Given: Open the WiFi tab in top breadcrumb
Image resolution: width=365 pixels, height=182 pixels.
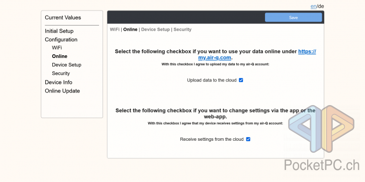Looking at the screenshot, I should point(115,29).
